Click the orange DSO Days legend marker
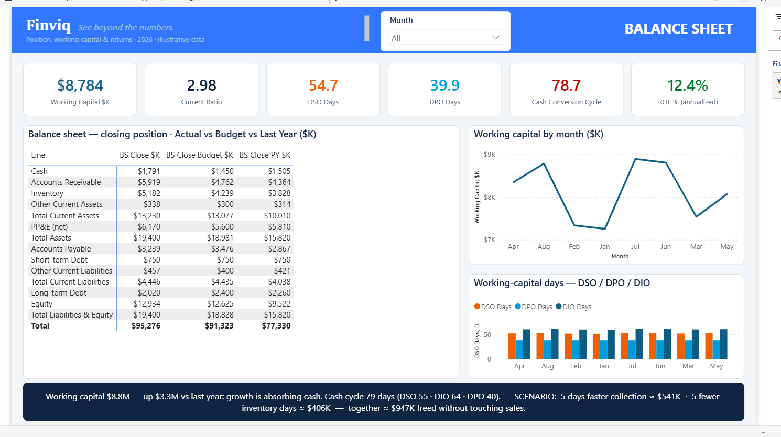781x437 pixels. point(477,307)
